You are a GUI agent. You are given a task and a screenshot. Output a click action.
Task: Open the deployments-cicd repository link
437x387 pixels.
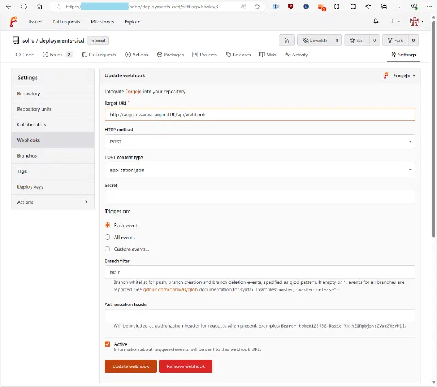pos(62,40)
